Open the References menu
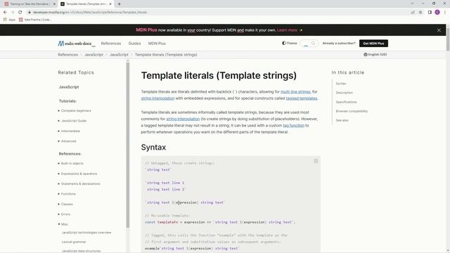The height and width of the screenshot is (253, 450). coord(111,44)
